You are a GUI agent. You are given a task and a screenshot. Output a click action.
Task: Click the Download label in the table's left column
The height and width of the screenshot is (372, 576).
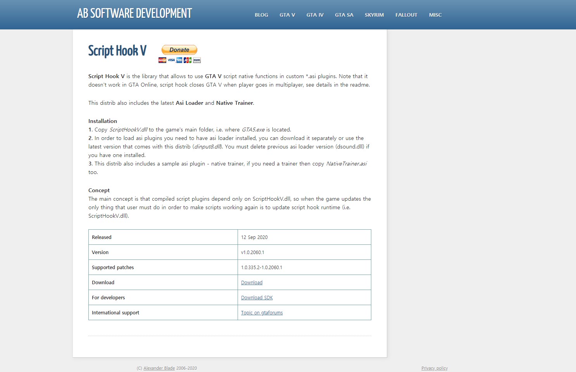click(x=103, y=283)
